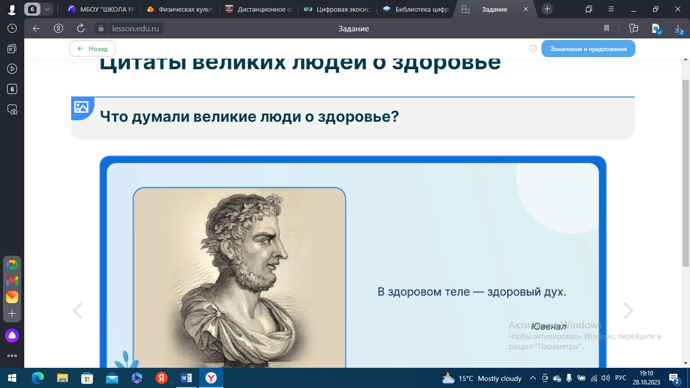Click the quote text В здоровом теле
The width and height of the screenshot is (690, 388).
(x=472, y=292)
